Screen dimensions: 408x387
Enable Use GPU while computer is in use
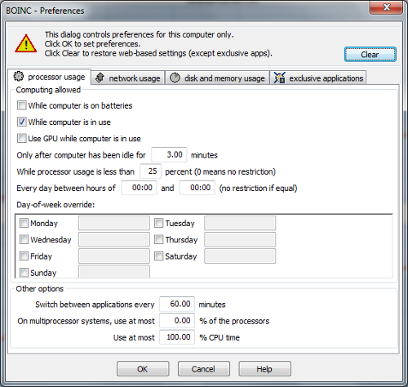(22, 138)
